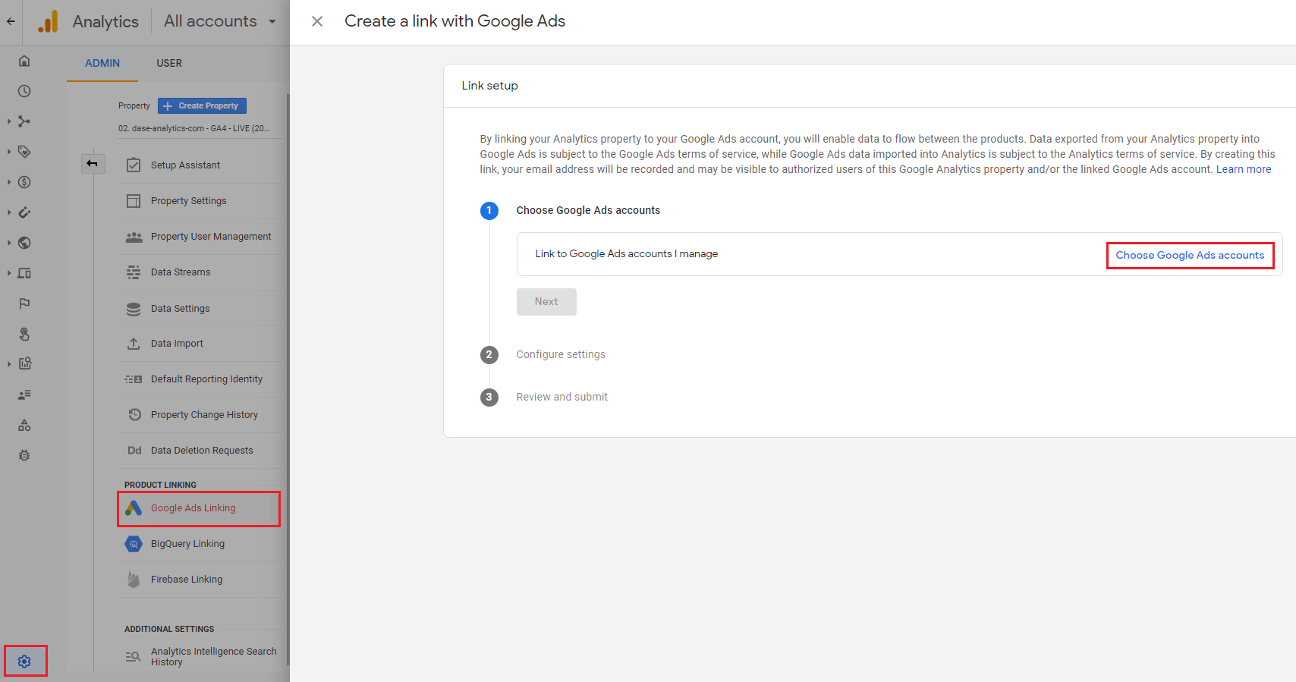The image size is (1296, 682).
Task: Click the Setup Assistant checkbox icon
Action: coord(134,165)
